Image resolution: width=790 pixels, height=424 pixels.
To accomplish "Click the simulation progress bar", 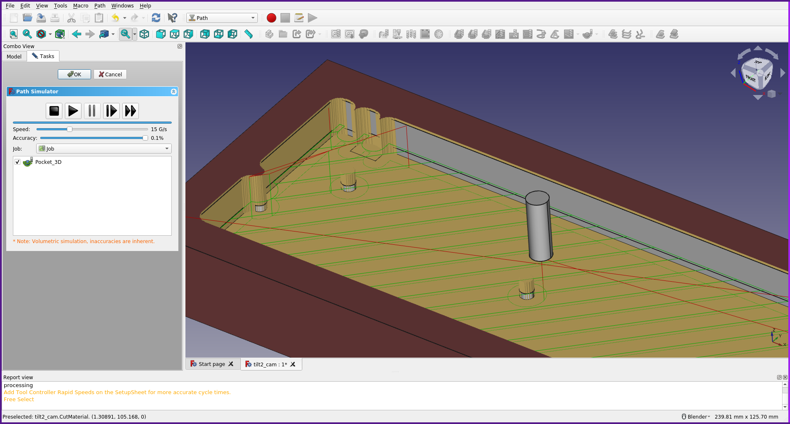I will coord(92,123).
